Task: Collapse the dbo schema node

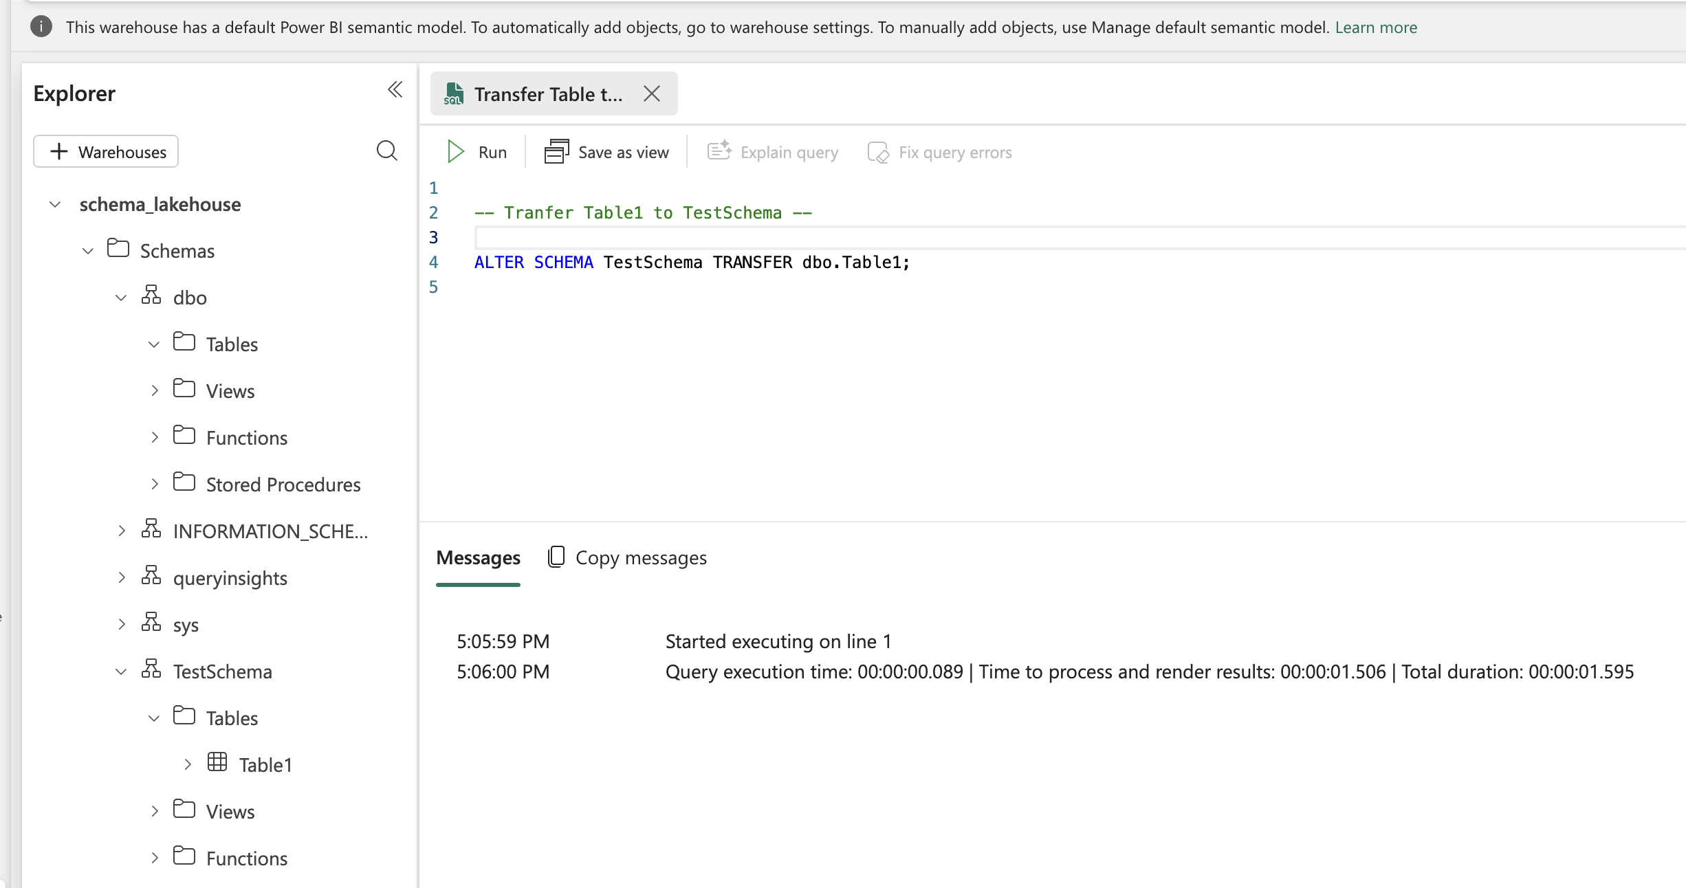Action: tap(121, 298)
